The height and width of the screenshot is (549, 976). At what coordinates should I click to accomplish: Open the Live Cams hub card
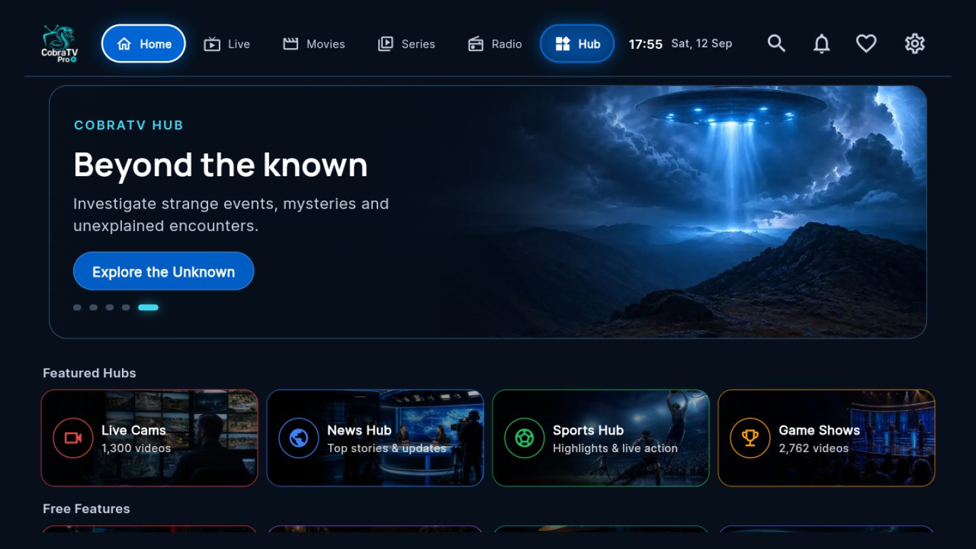(150, 438)
